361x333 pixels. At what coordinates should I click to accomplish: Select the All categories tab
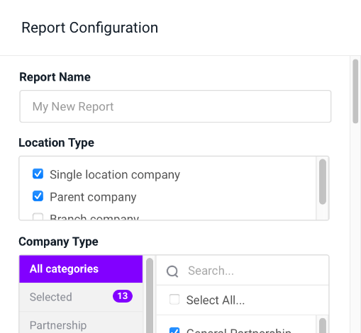click(81, 269)
